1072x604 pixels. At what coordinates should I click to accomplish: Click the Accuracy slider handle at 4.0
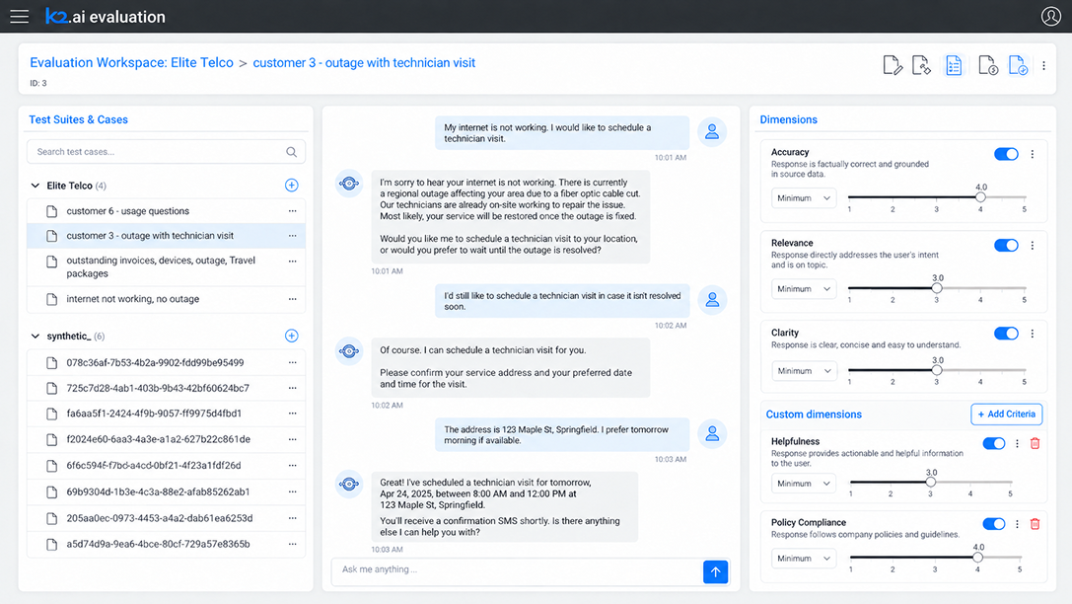[980, 197]
